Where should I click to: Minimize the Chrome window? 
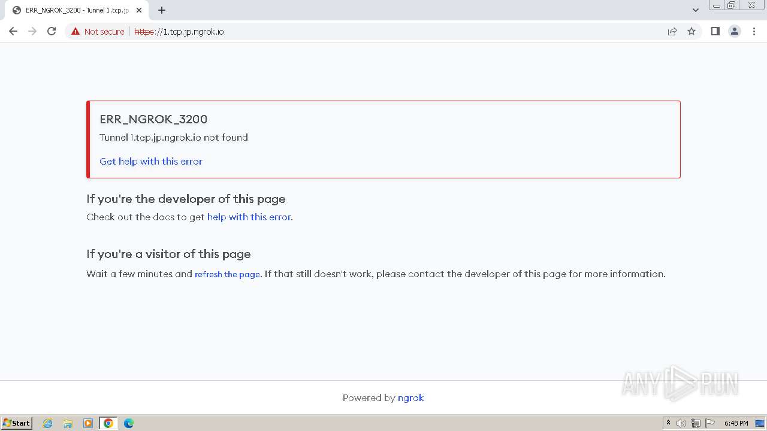coord(716,5)
